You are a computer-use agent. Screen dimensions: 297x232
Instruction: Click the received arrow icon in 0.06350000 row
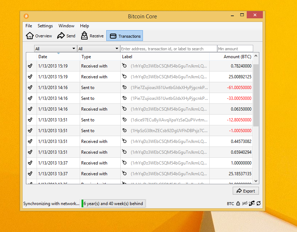124,109
